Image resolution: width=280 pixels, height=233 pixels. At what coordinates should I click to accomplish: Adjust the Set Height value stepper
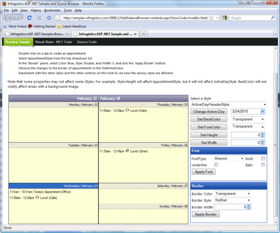[x=262, y=135]
